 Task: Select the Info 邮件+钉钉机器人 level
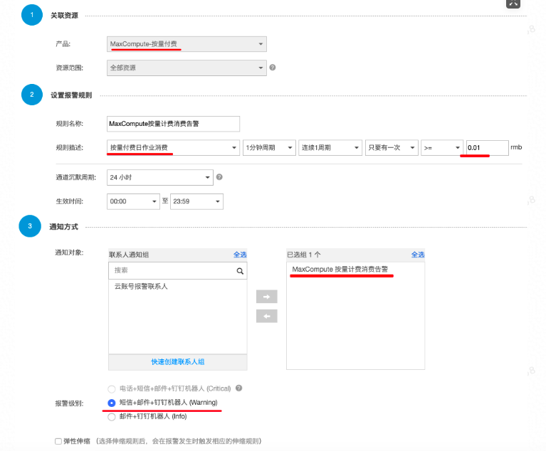coord(112,417)
